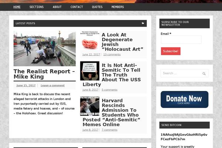Open the Harvard Rescinds Admission post title
Viewport: 222px width, 148px height.
tap(111, 112)
